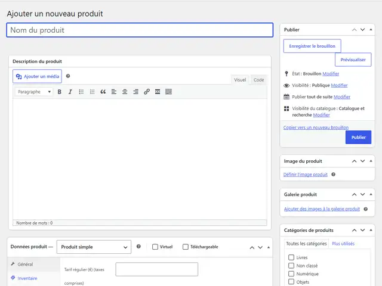Click the Prévisualiser button
382x286 pixels.
[x=353, y=60]
